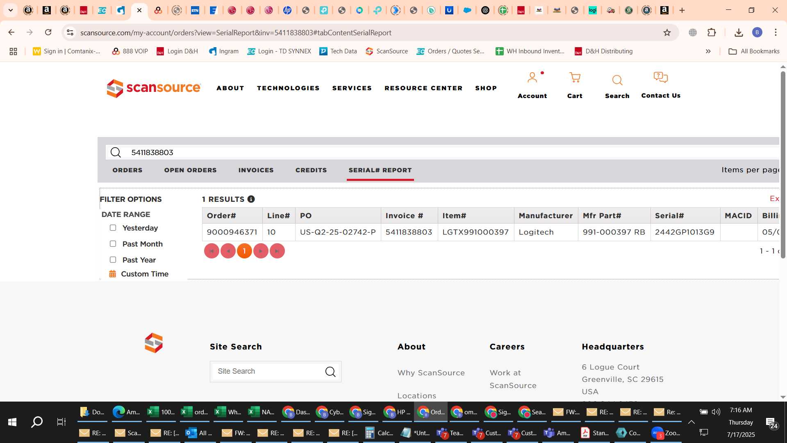The height and width of the screenshot is (443, 787).
Task: Switch to the OPEN ORDERS tab
Action: (190, 170)
